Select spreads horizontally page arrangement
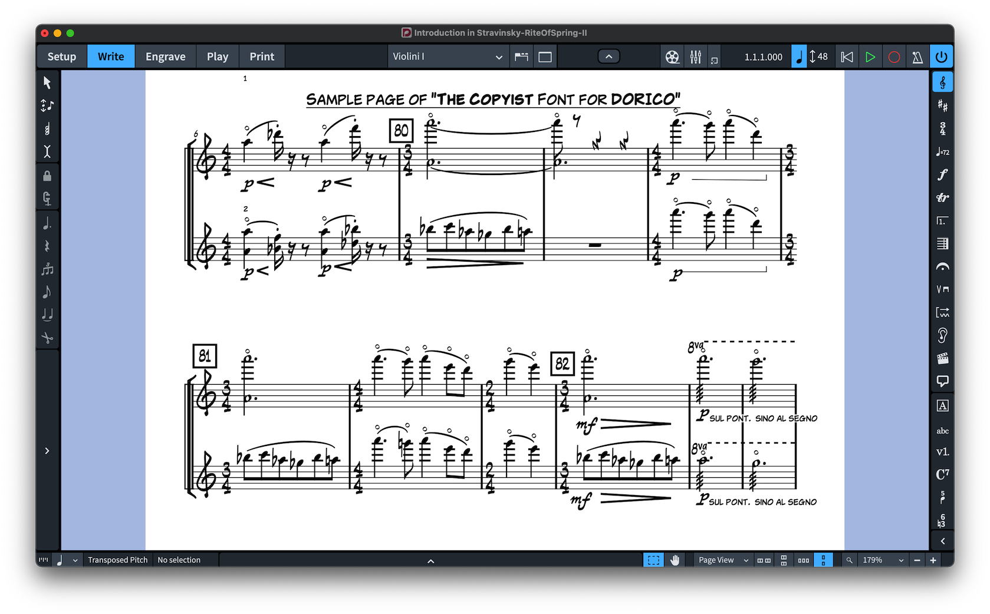The width and height of the screenshot is (990, 614). click(x=764, y=560)
